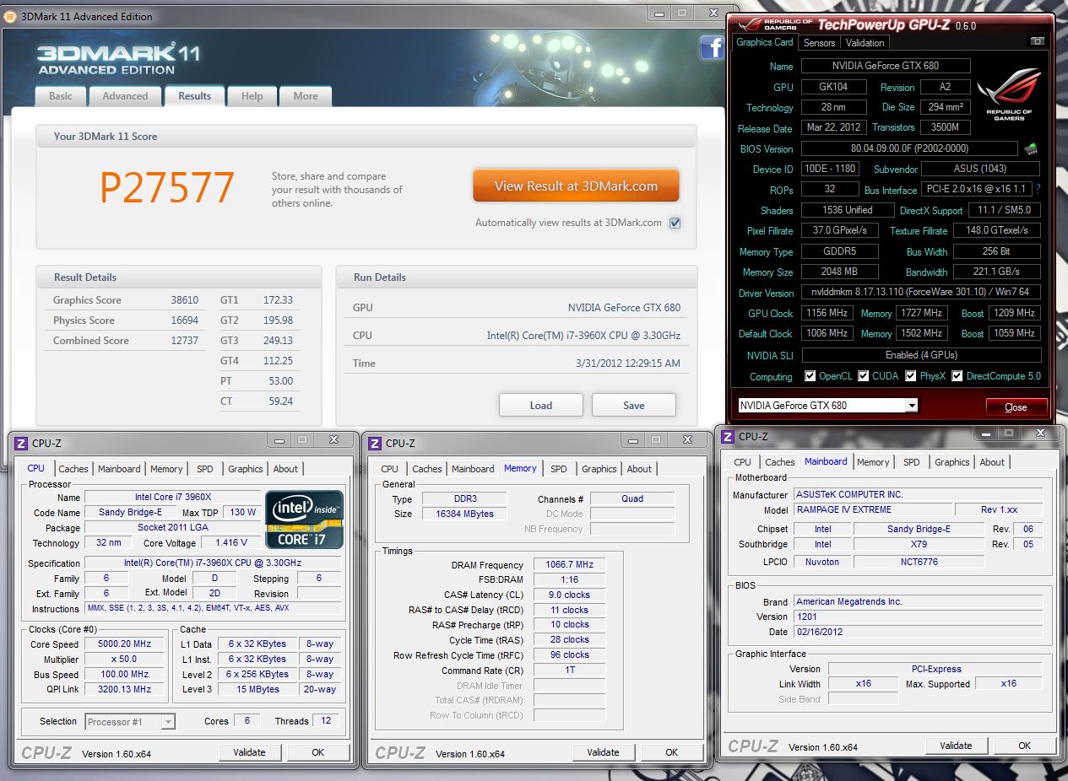Open the Help tab in 3DMark

252,96
